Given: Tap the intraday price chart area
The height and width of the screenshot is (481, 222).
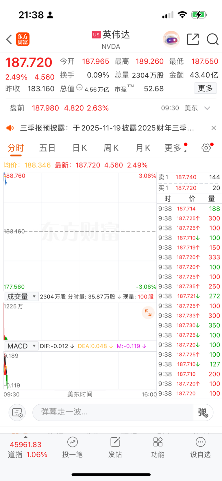Looking at the screenshot, I should coord(80,231).
